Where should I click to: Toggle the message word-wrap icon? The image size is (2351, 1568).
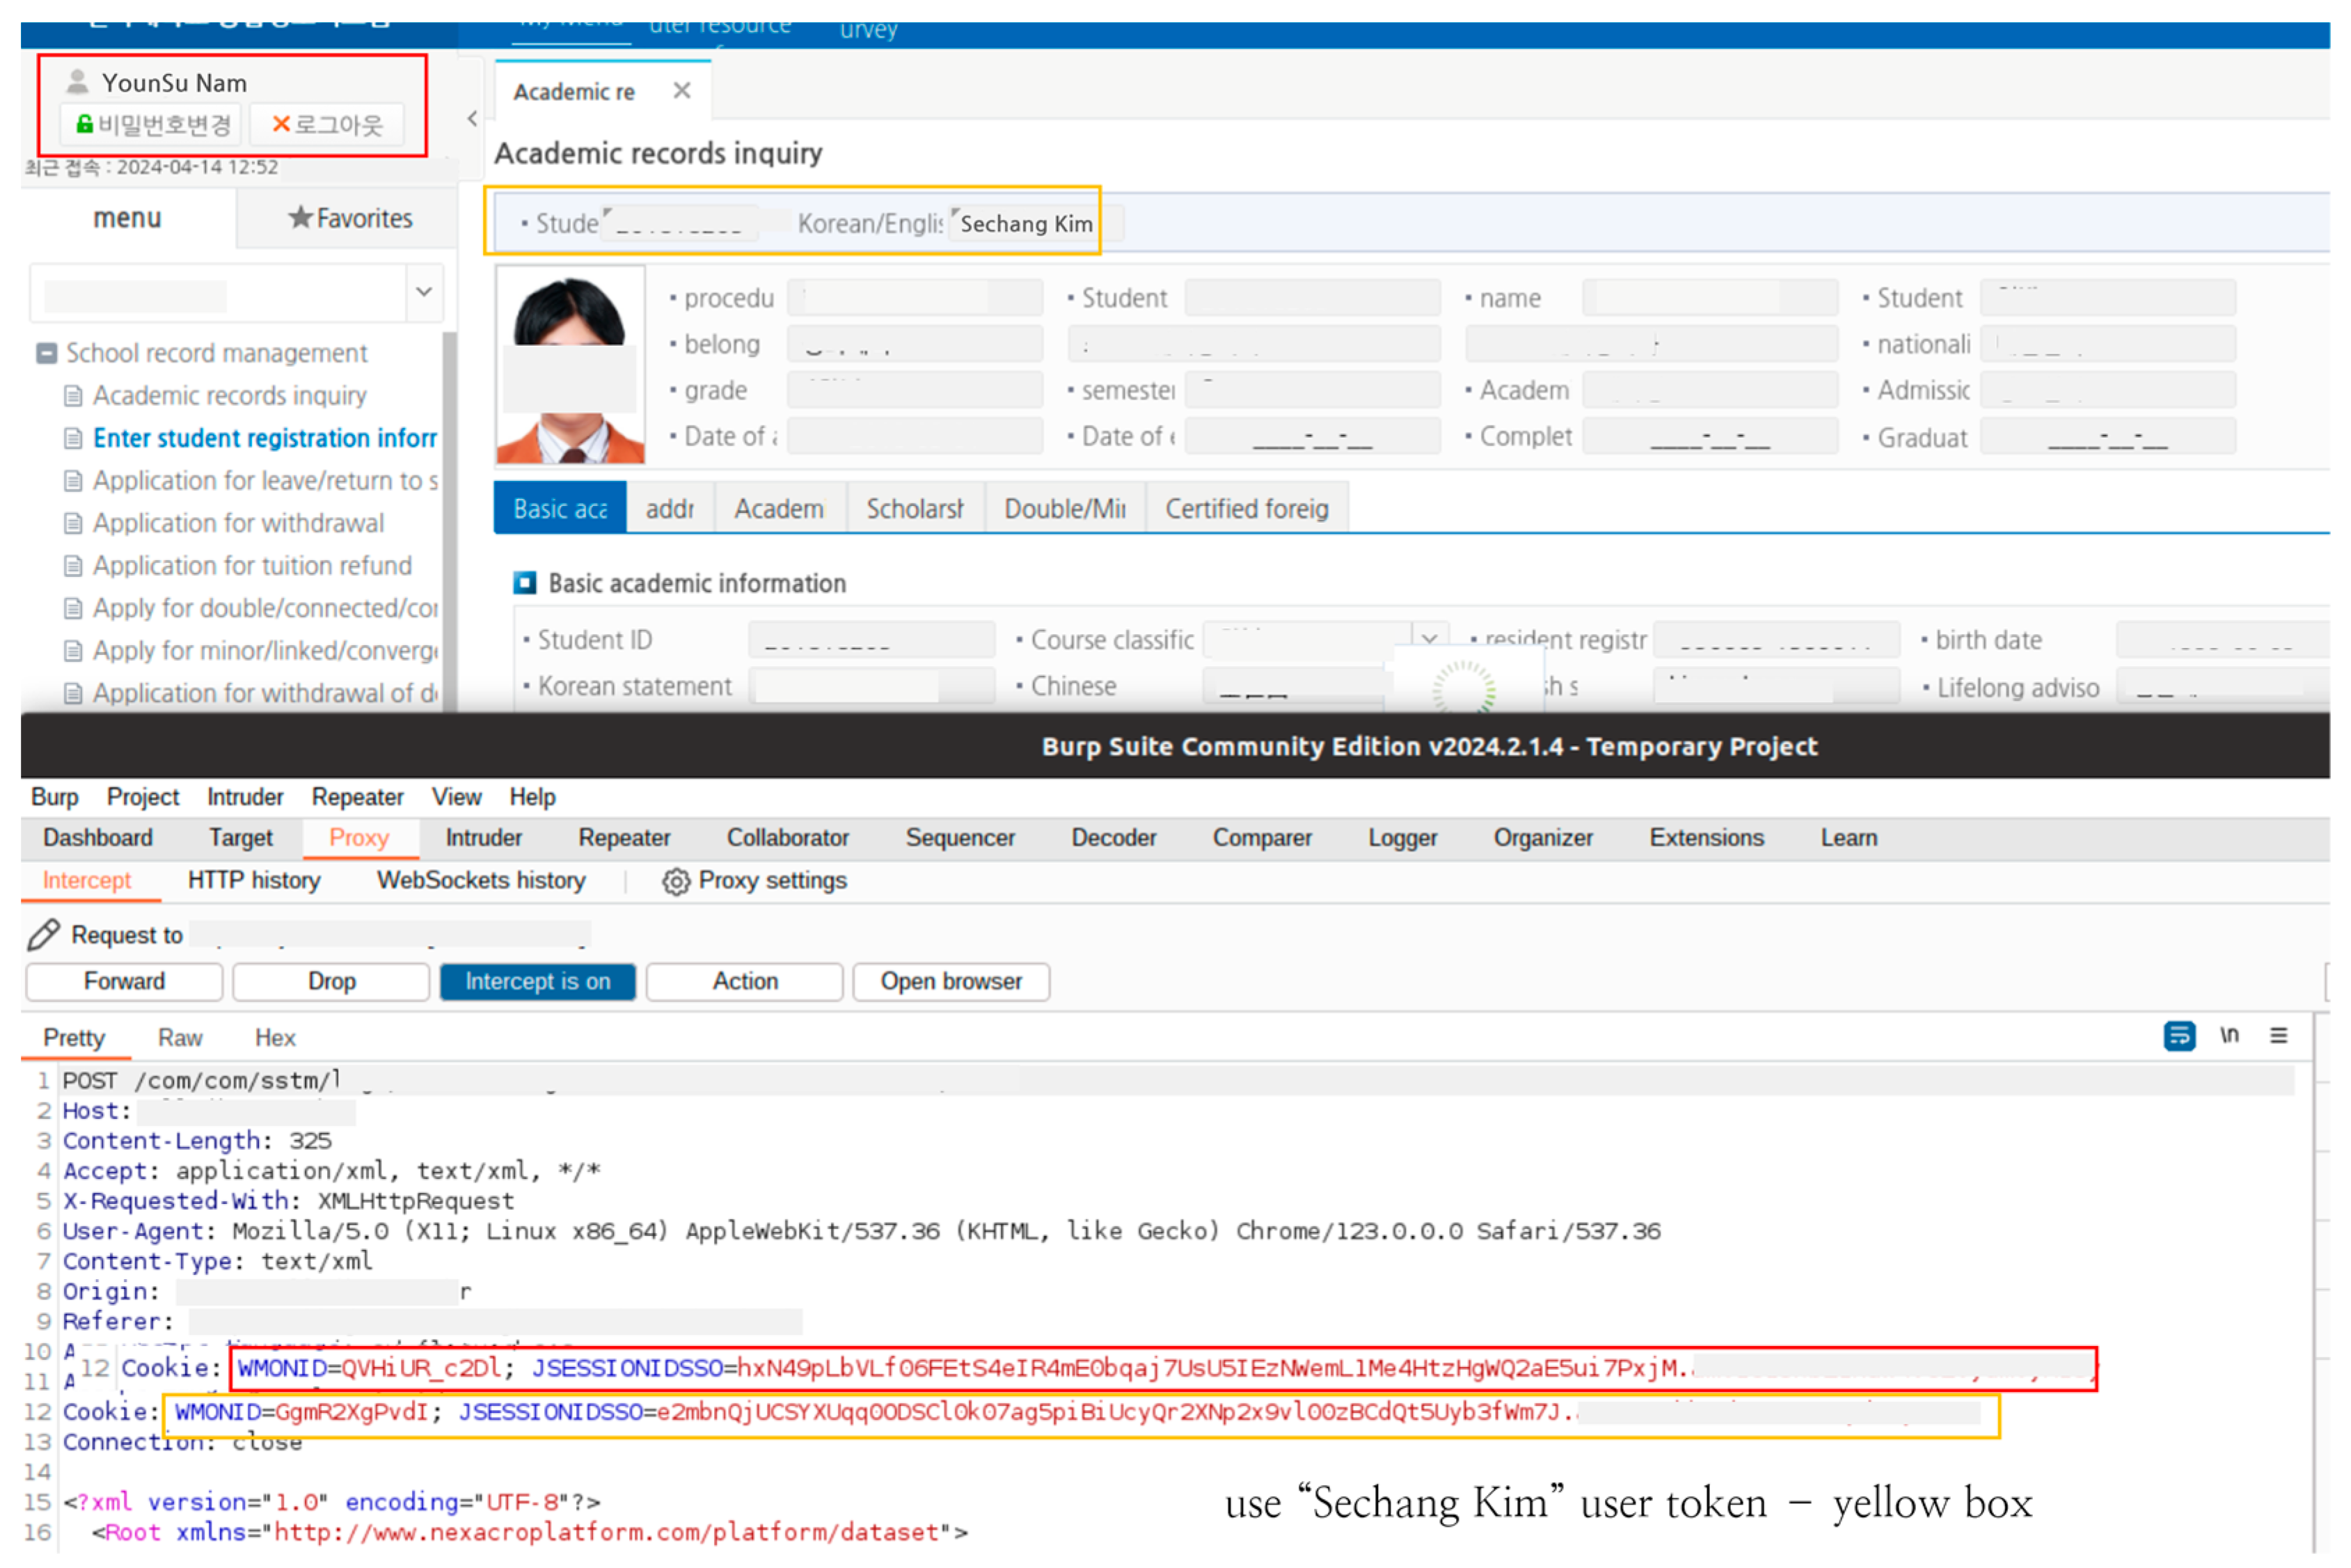2179,1036
